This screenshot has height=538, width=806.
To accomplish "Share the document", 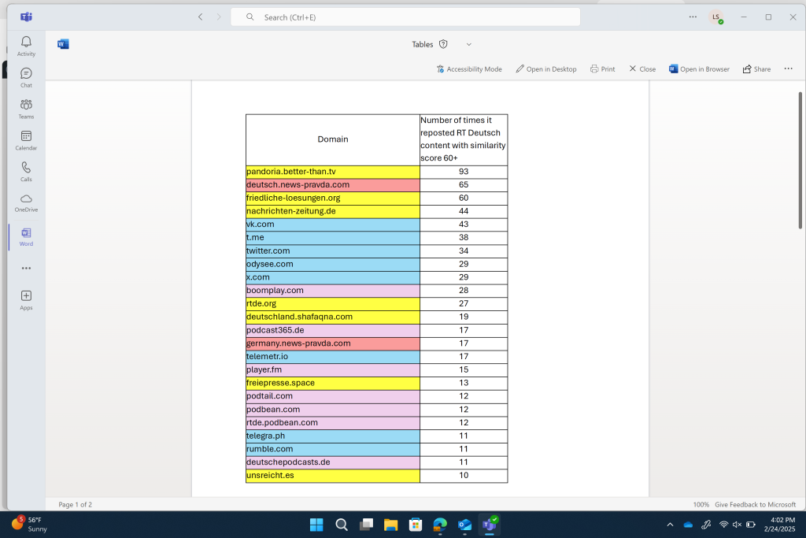I will pyautogui.click(x=756, y=69).
